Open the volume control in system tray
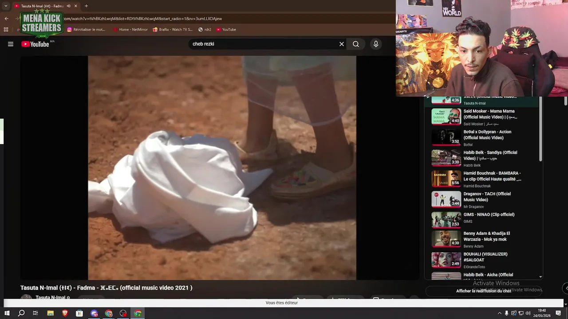 coord(528,313)
